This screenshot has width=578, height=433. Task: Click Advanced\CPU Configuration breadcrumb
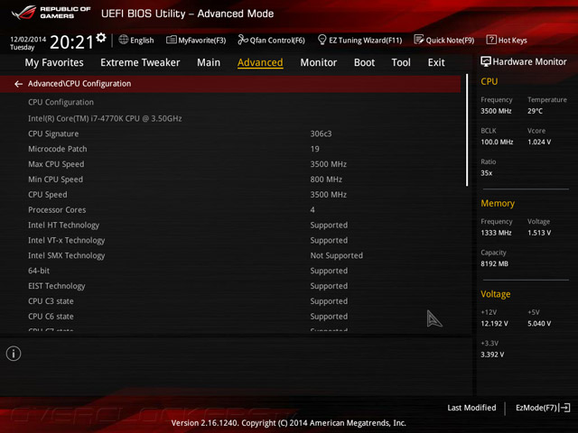[79, 84]
